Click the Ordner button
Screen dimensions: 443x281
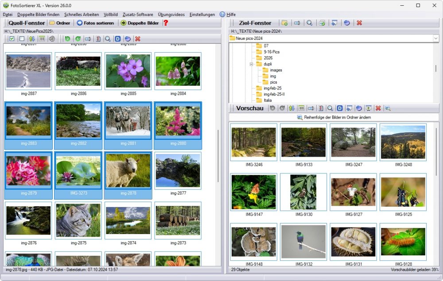(x=60, y=23)
